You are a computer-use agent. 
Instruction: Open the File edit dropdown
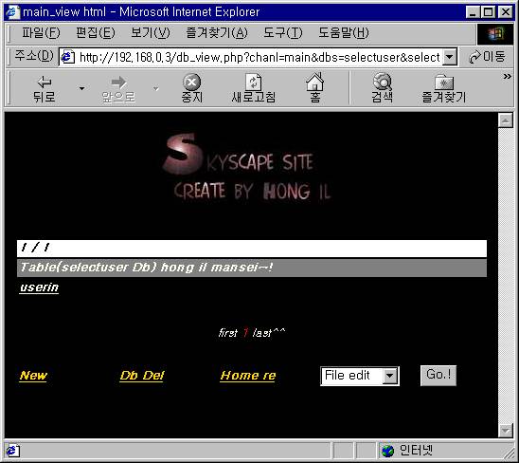coord(360,376)
